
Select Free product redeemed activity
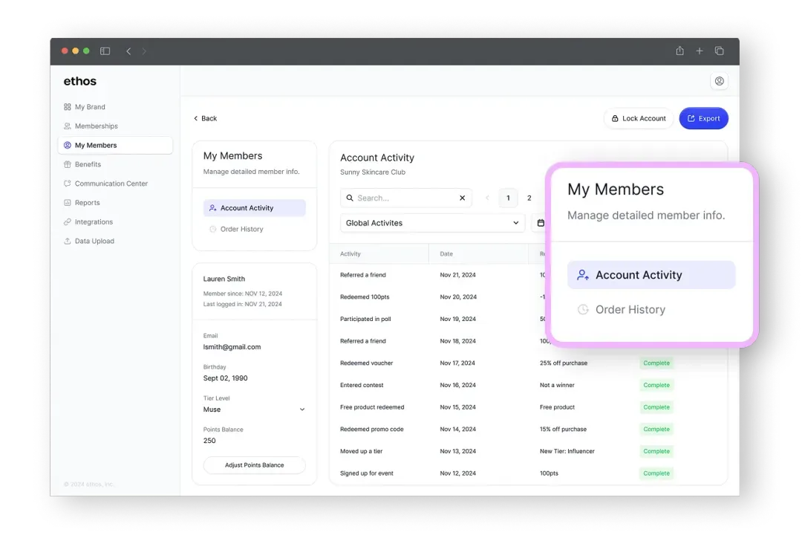click(x=372, y=407)
